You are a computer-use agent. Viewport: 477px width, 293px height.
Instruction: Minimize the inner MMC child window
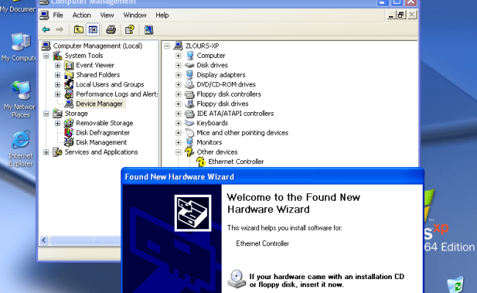click(x=391, y=15)
